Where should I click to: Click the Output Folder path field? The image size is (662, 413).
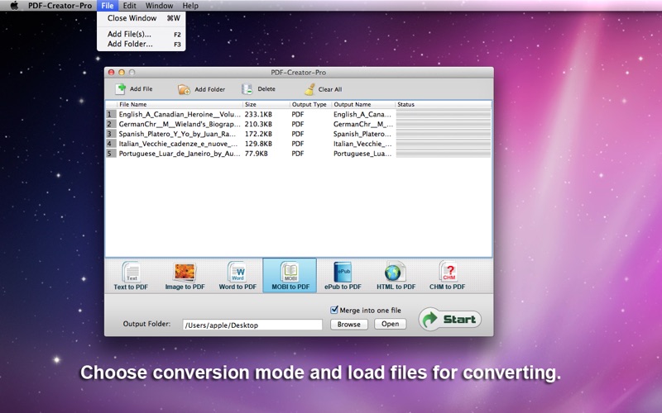[252, 325]
